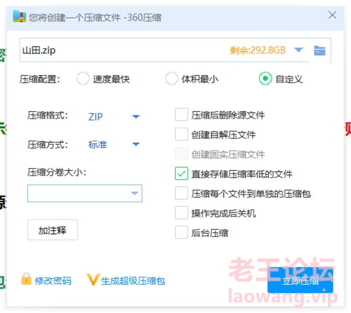Select the 体积最小 radio option
The width and height of the screenshot is (351, 313).
click(171, 79)
